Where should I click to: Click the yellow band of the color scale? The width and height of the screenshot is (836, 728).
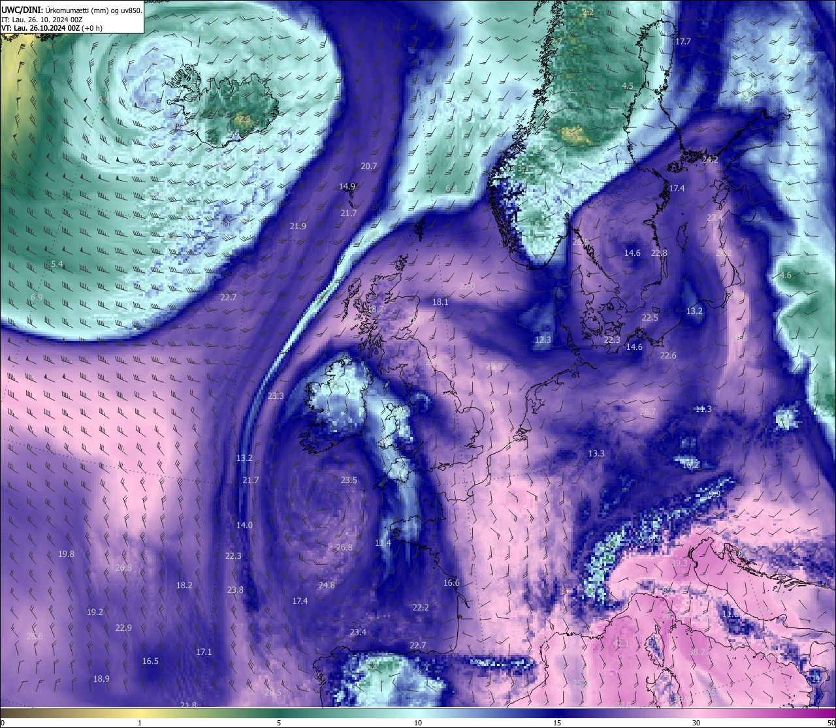tap(139, 712)
